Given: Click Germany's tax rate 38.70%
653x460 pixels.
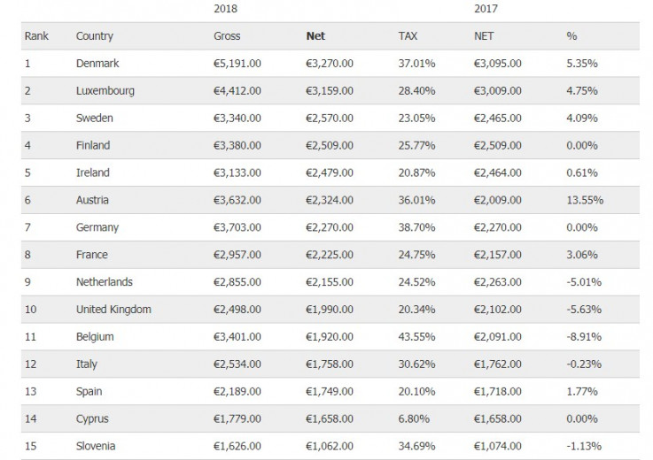Looking at the screenshot, I should coord(415,227).
